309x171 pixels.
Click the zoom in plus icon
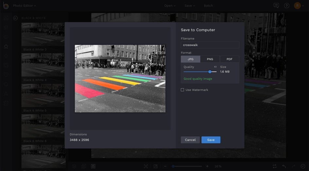coord(207,166)
